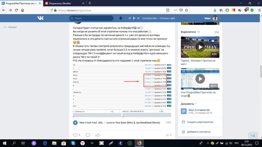Open page actions three-dots menu

176,10
